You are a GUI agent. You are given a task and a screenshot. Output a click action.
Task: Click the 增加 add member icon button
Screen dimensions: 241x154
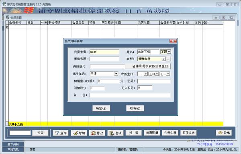79,133
